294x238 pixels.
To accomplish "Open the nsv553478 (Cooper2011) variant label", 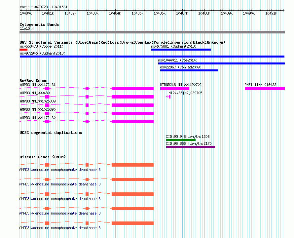I will (x=42, y=46).
